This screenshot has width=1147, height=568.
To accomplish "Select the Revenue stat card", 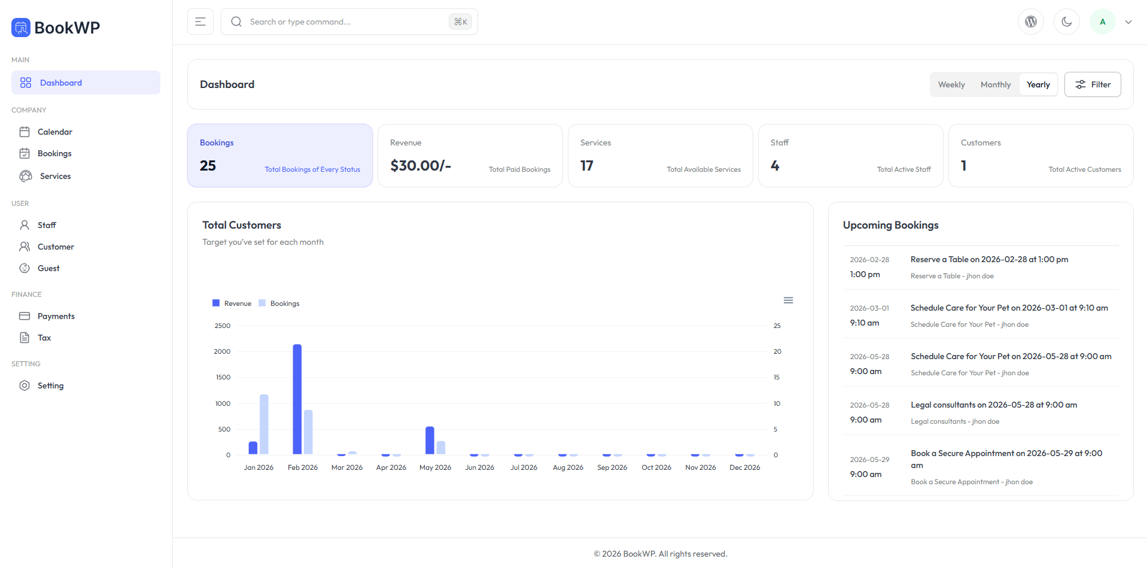I will [470, 156].
